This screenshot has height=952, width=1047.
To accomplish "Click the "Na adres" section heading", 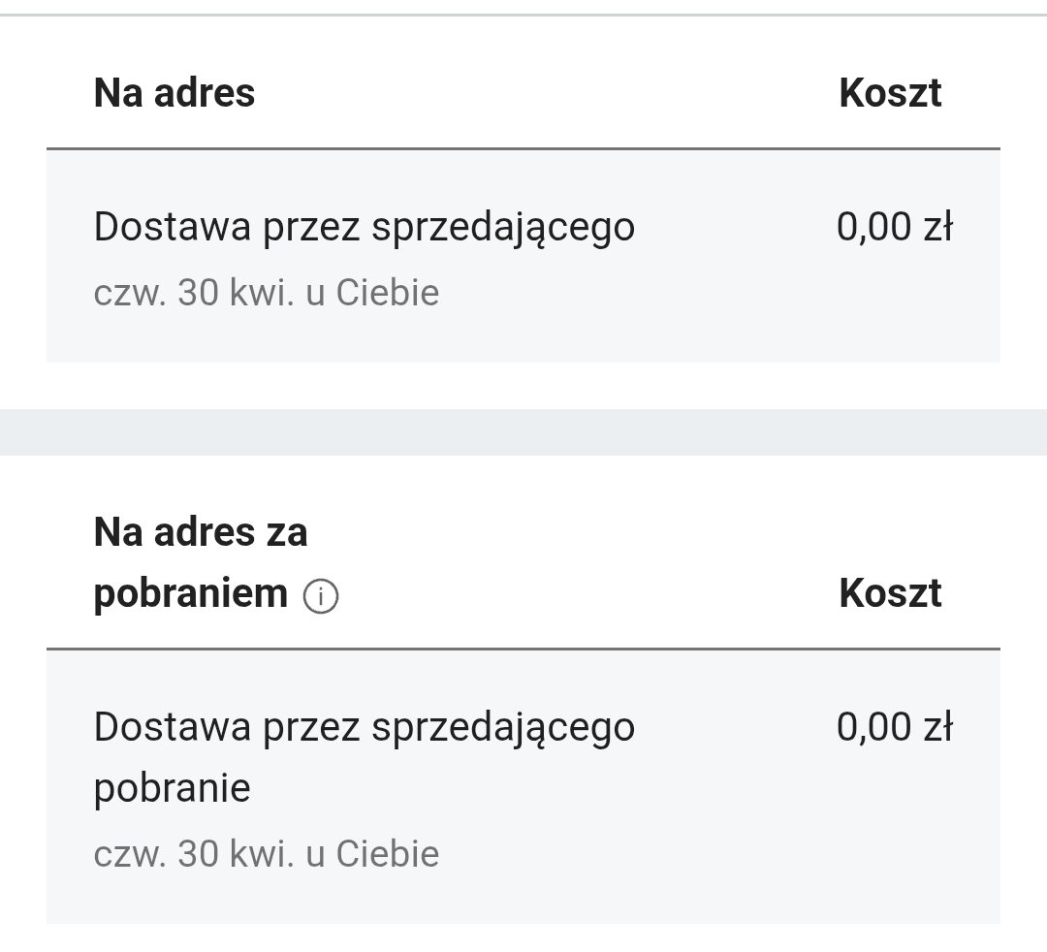I will (x=174, y=93).
